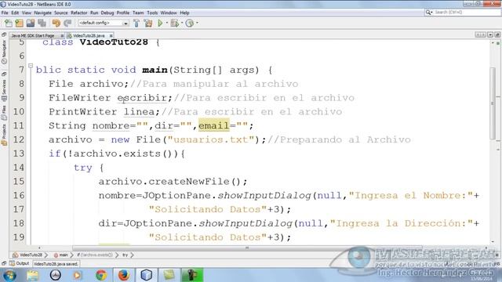This screenshot has height=282, width=502.
Task: Open the Windows Start menu
Action: (9, 275)
